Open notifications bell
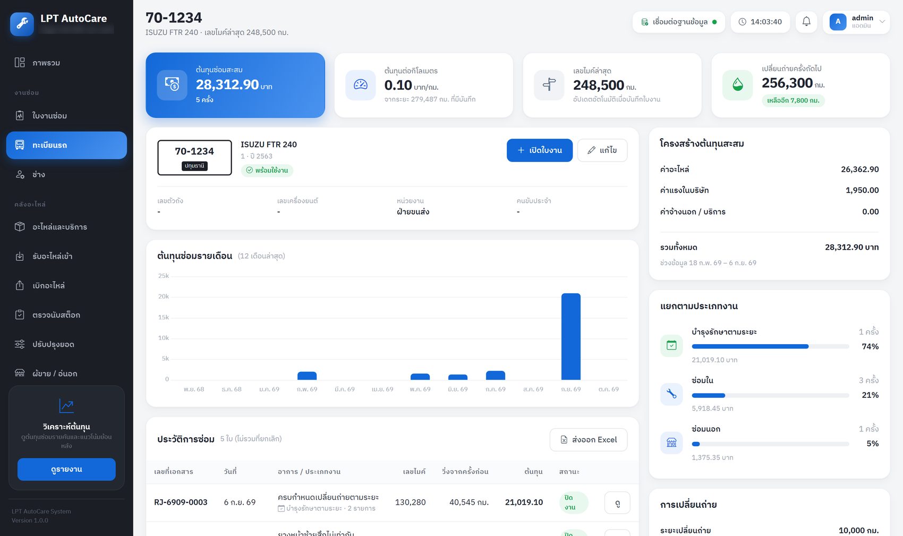This screenshot has height=536, width=903. click(x=806, y=22)
